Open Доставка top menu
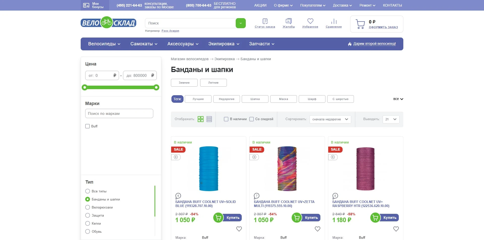This screenshot has height=240, width=484. (342, 5)
